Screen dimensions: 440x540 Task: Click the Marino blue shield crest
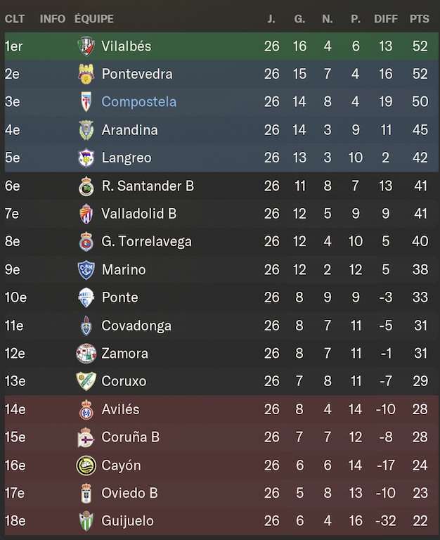pyautogui.click(x=86, y=270)
